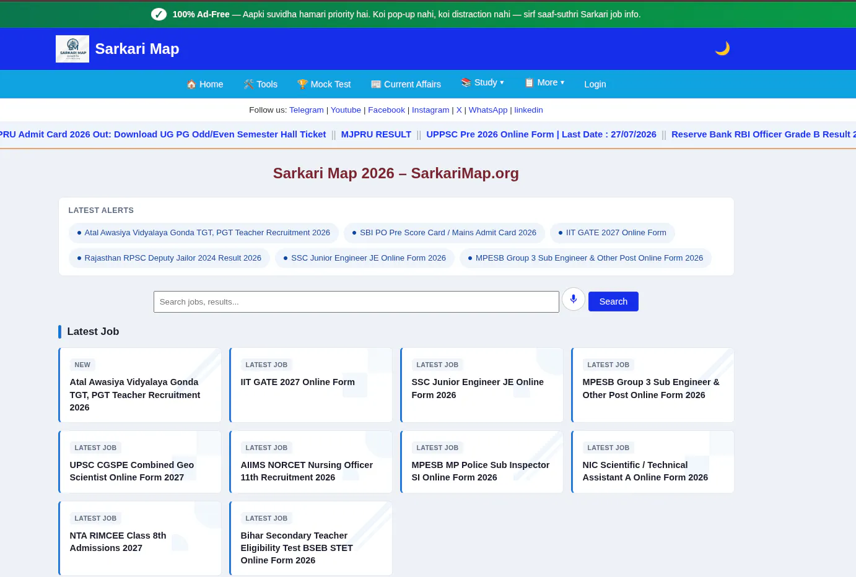Open NTA RIMCEE Class 8th Admissions card
This screenshot has width=856, height=577.
point(140,539)
